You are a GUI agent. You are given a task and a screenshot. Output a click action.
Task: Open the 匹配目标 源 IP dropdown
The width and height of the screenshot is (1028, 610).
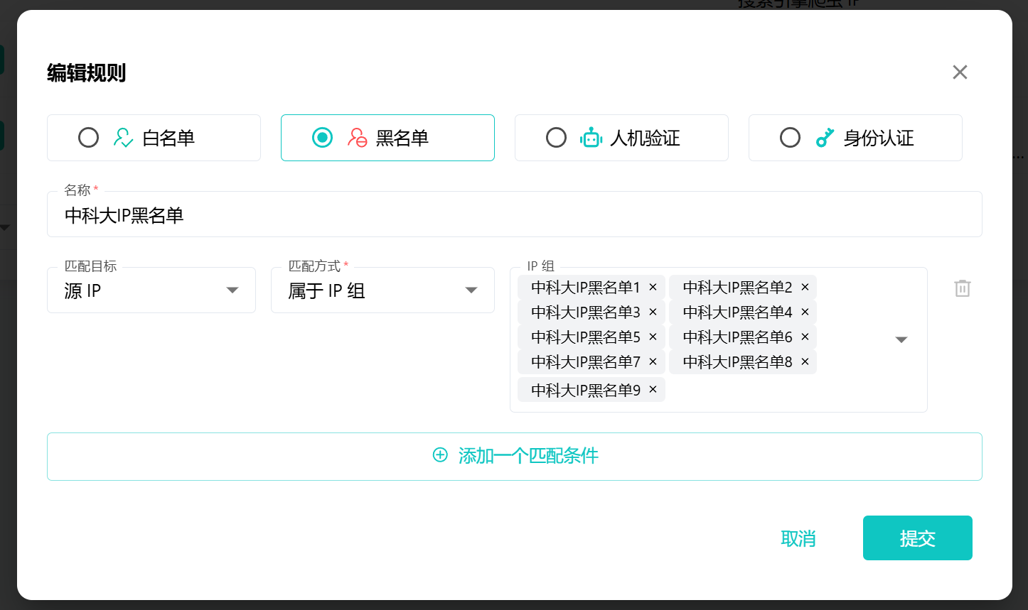point(151,290)
